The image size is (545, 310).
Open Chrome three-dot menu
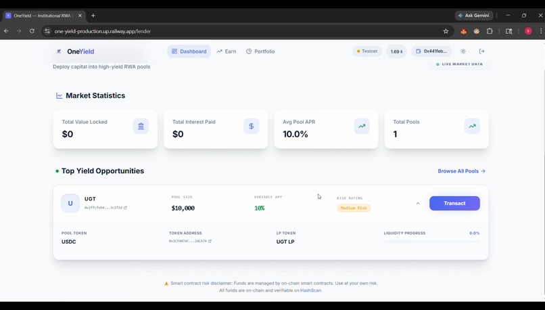pos(541,31)
